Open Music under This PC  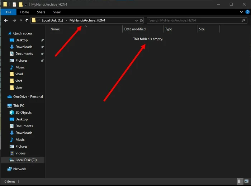click(20, 140)
